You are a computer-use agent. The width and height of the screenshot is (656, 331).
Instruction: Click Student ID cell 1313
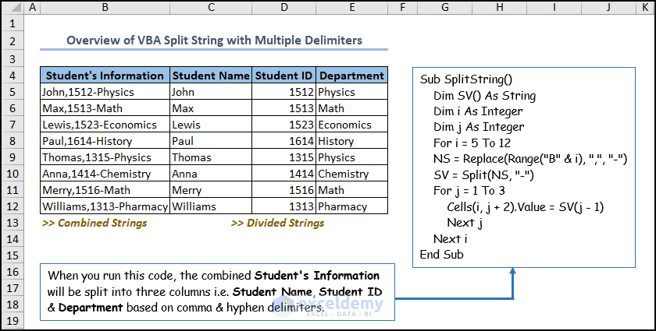coord(284,206)
